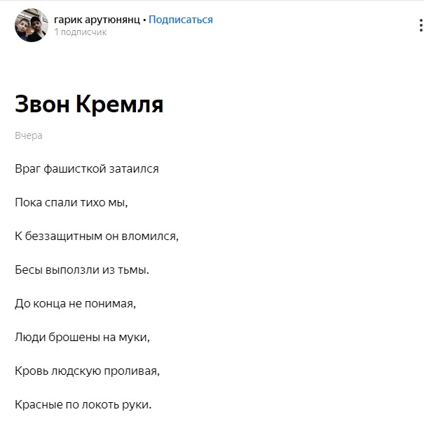
Task: Click the line "До конца не понимая,"
Action: (76, 304)
